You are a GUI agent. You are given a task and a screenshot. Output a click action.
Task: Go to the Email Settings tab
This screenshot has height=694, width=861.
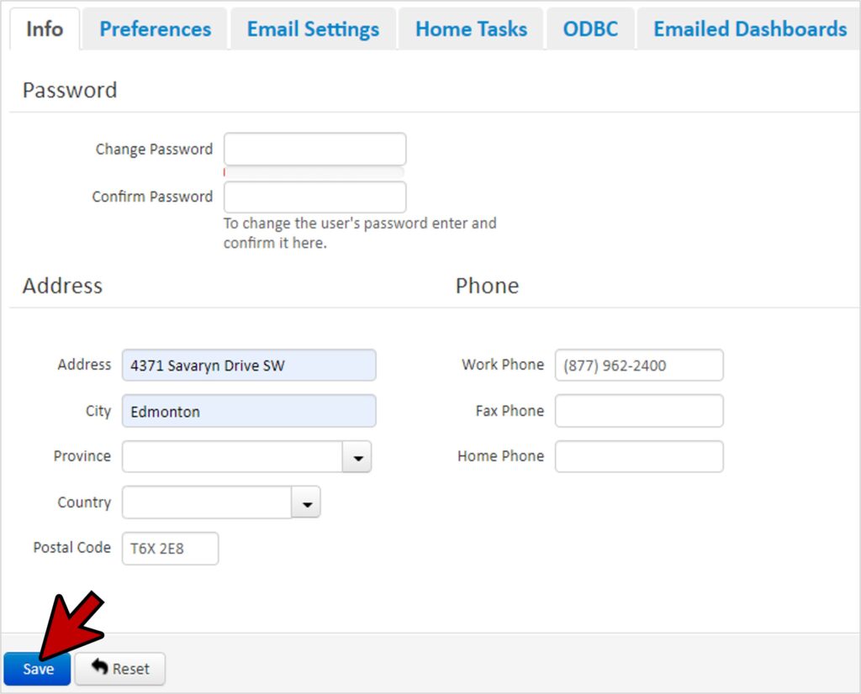(313, 29)
